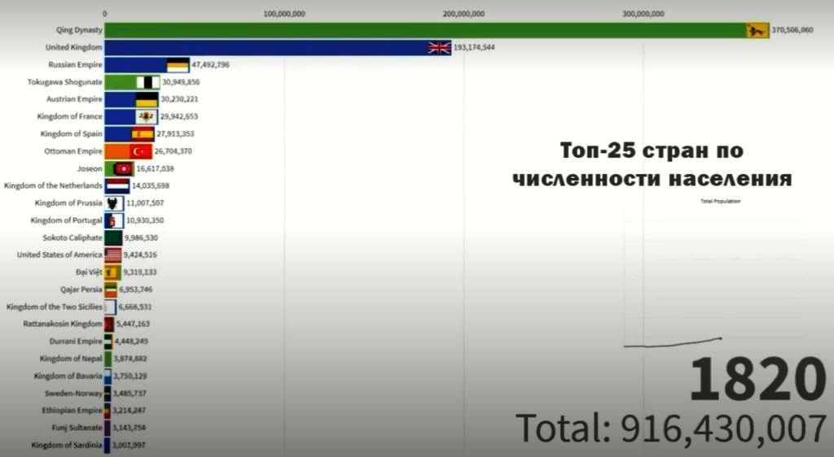Click the Kingdom of Prussia eagle flag
Image resolution: width=834 pixels, height=457 pixels.
[x=114, y=203]
